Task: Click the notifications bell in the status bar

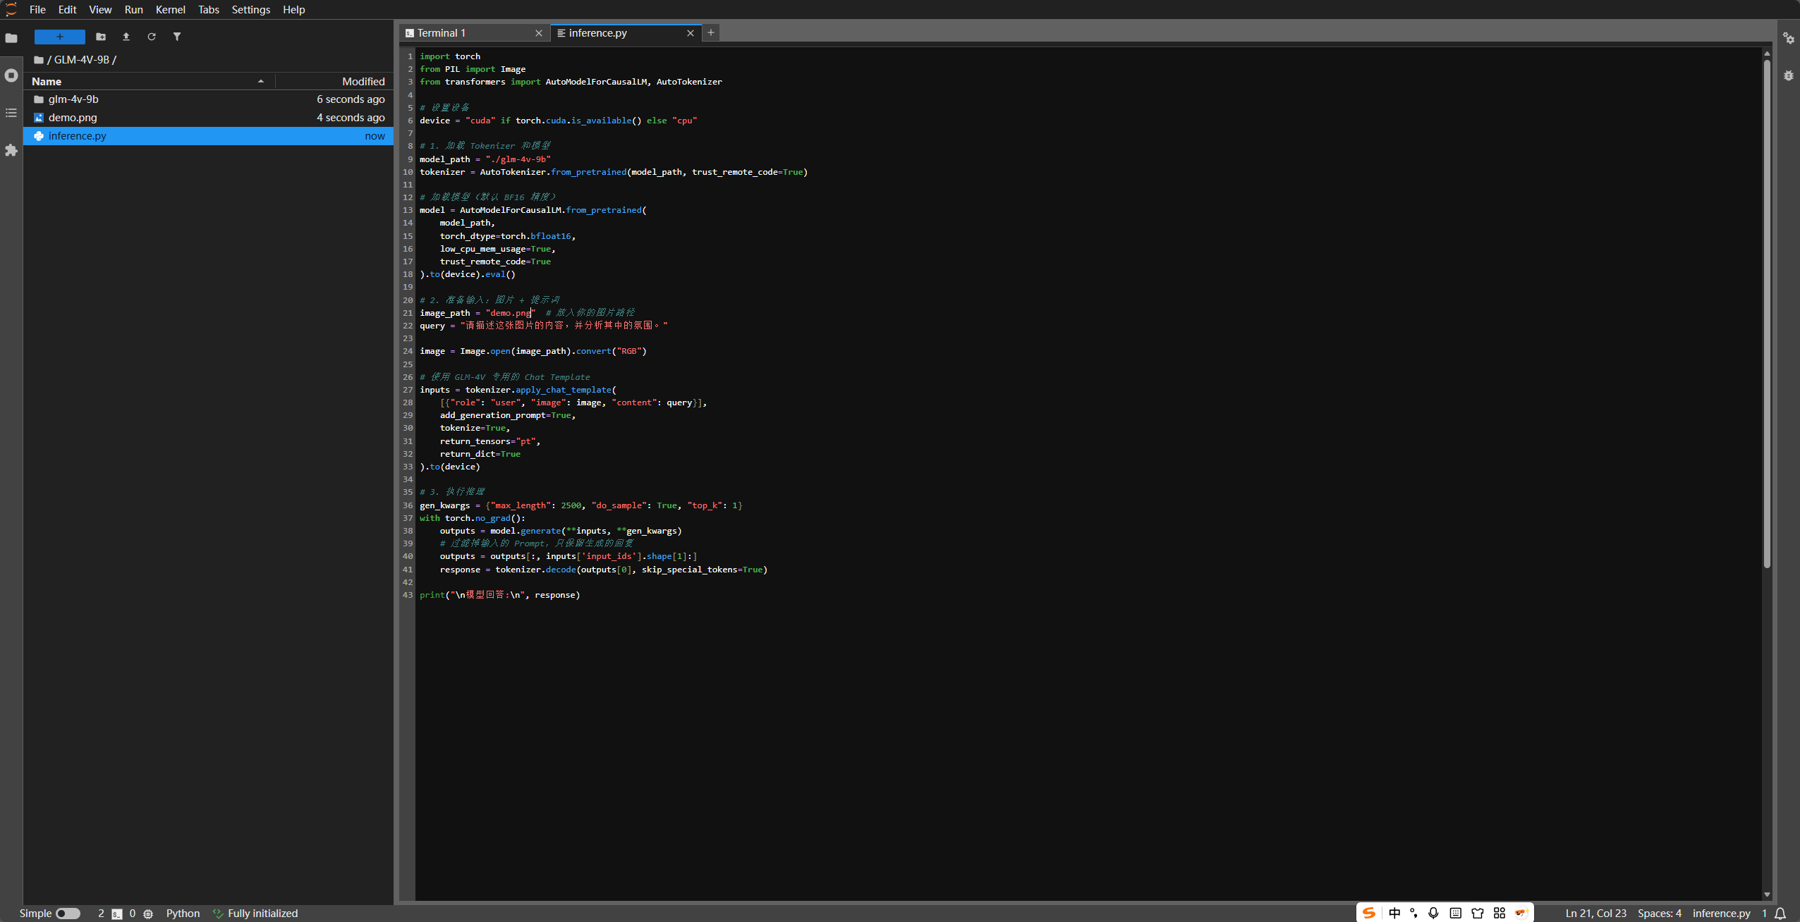Action: pyautogui.click(x=1781, y=914)
